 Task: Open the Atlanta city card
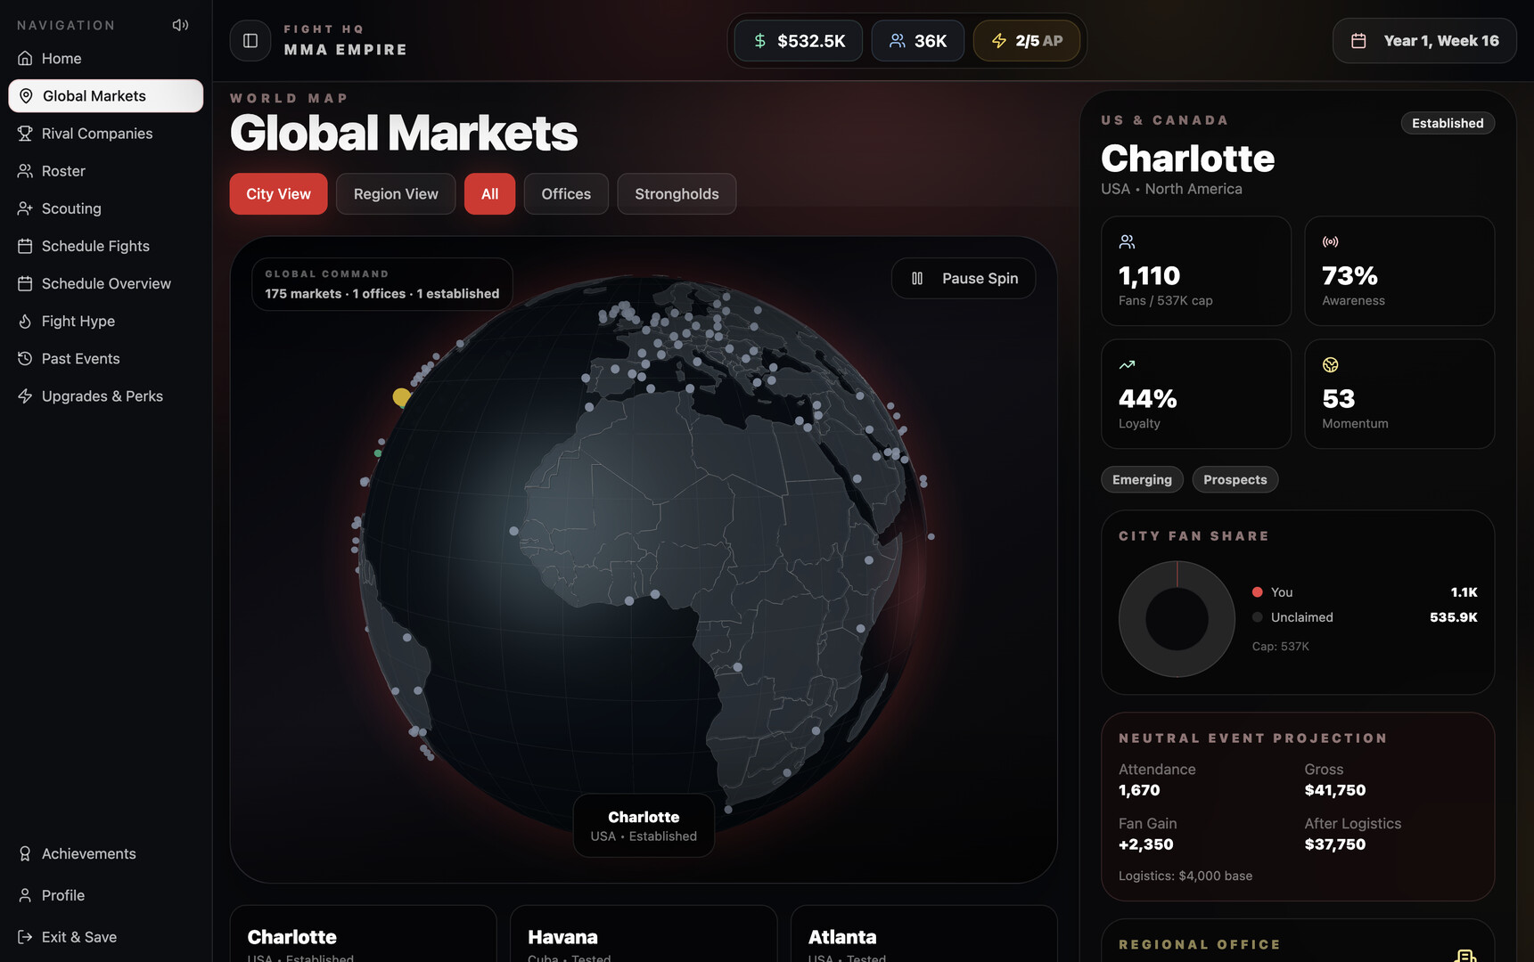click(923, 933)
